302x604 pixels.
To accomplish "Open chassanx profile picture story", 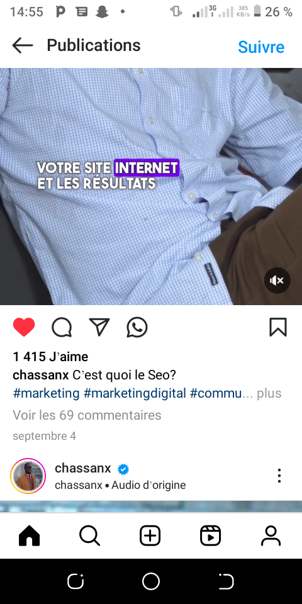I will click(28, 476).
